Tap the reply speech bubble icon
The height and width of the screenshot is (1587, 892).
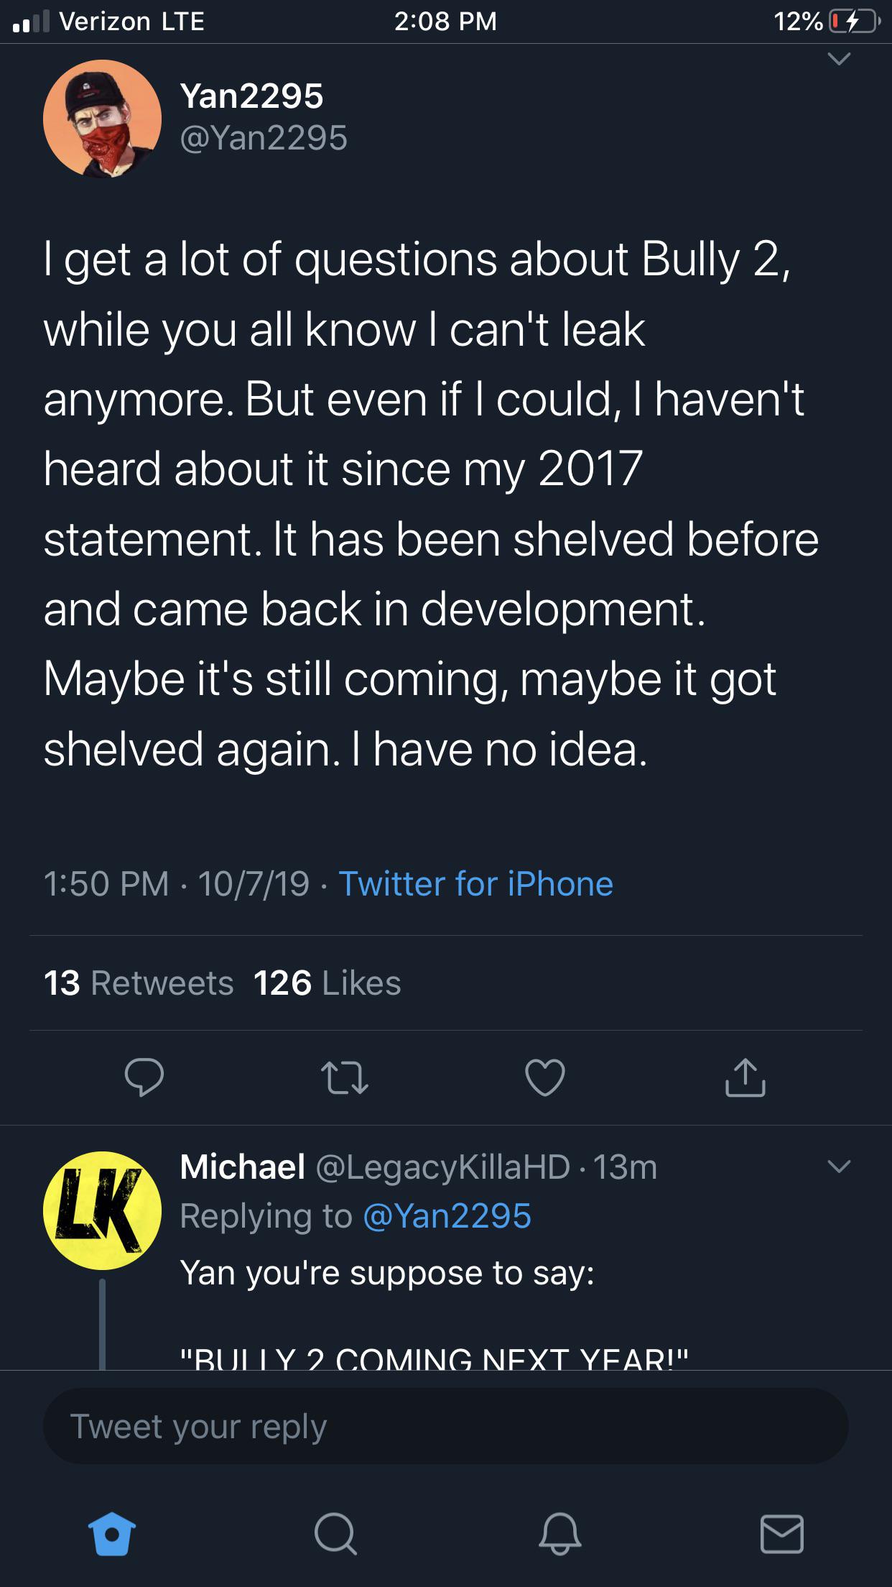click(x=144, y=1077)
